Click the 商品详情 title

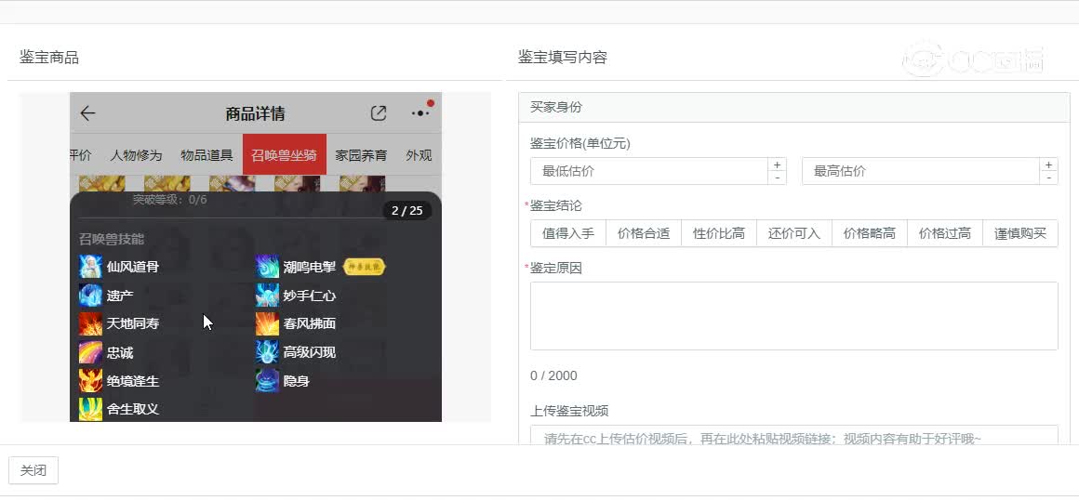pos(255,113)
